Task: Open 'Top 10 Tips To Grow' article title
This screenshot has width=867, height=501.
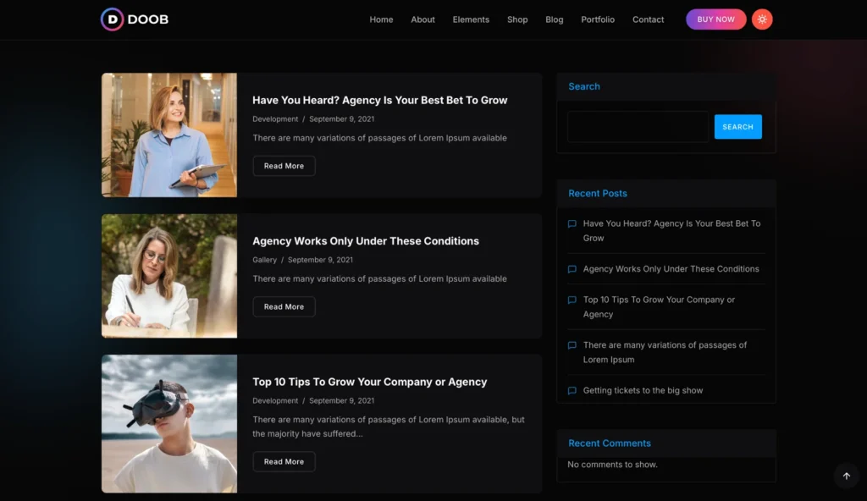Action: [369, 382]
